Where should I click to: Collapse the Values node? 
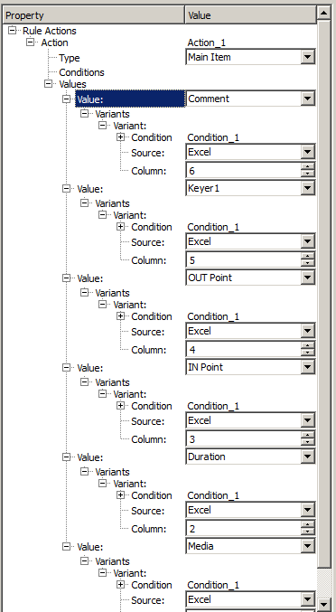[49, 83]
